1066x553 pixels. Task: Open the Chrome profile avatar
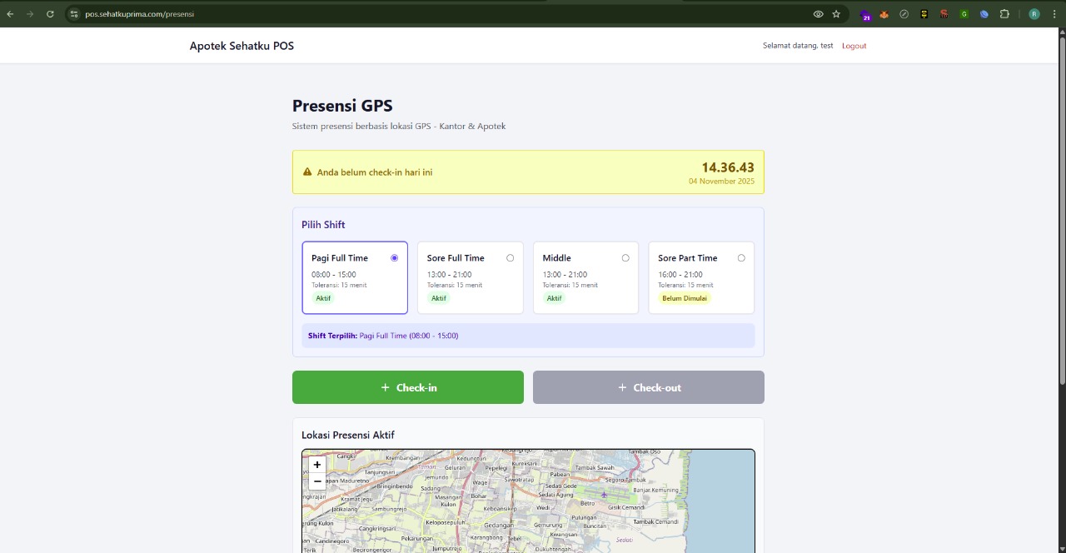coord(1034,14)
